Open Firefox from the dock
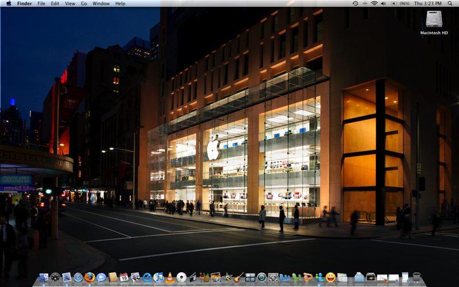The height and width of the screenshot is (287, 459). (x=90, y=277)
